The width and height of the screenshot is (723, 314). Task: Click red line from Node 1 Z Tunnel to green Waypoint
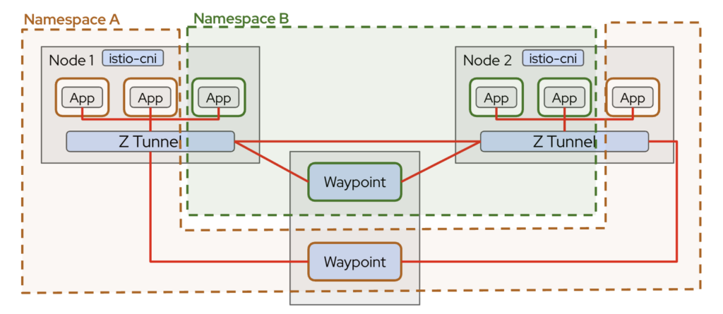pyautogui.click(x=272, y=162)
